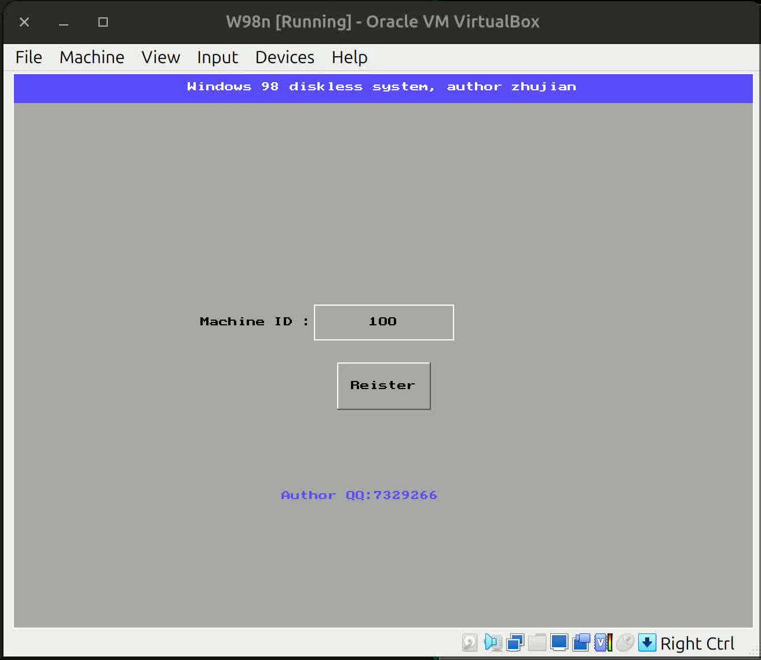Screen dimensions: 761x660
Task: Maximize the VirtualBox VM window
Action: pyautogui.click(x=103, y=22)
